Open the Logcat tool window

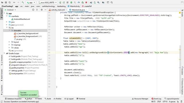[x=69, y=99]
